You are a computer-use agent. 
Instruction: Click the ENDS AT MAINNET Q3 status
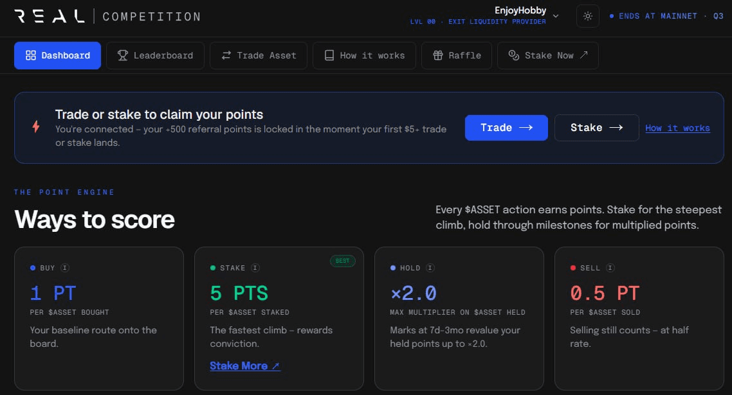pos(666,16)
